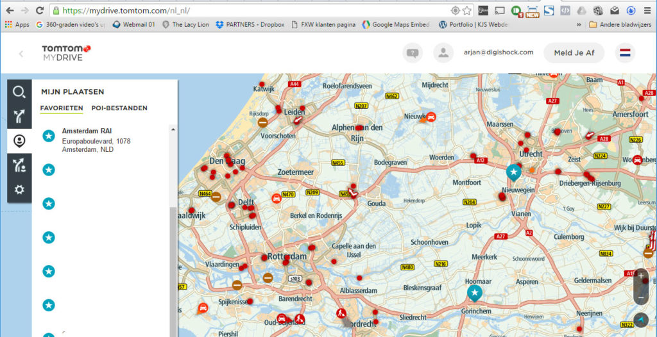Zoom out with the map minus control
Image resolution: width=657 pixels, height=337 pixels.
(641, 298)
